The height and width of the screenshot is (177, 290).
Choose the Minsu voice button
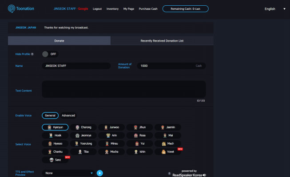[111, 143]
